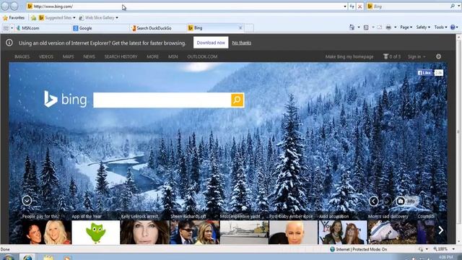Click the Download now button
Viewport: 462px width, 260px height.
click(211, 43)
